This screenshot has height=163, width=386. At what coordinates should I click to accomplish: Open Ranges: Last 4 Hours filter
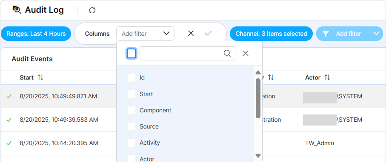36,34
